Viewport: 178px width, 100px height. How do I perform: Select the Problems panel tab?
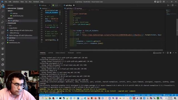point(71,53)
